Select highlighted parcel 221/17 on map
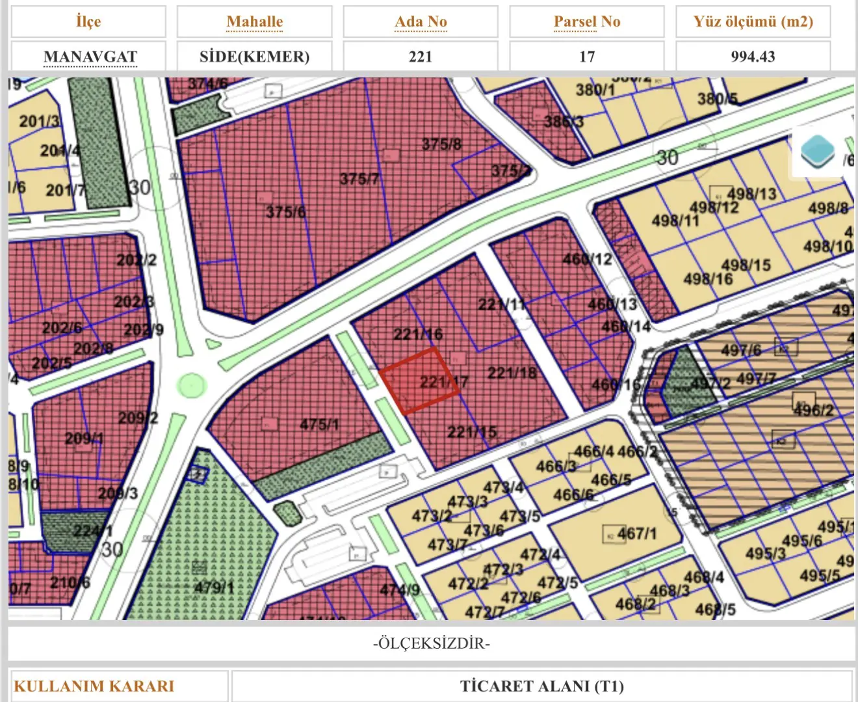 tap(420, 381)
